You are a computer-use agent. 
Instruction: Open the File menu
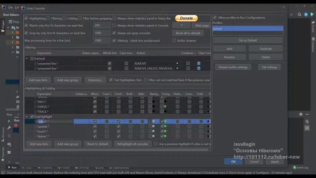pos(10,7)
